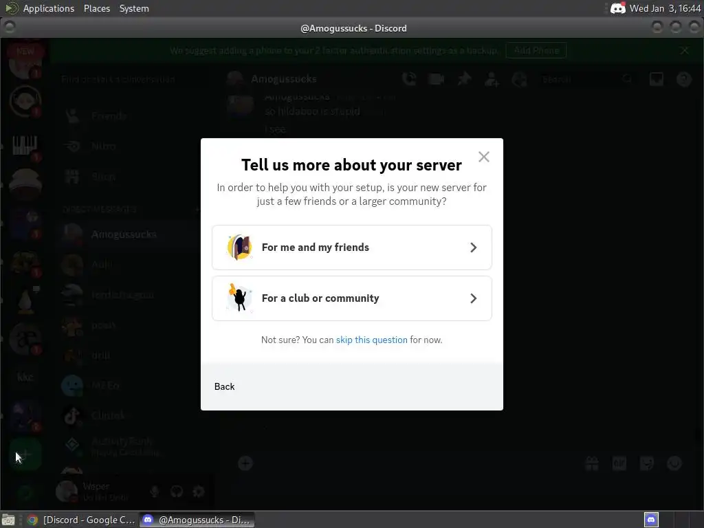704x528 pixels.
Task: Dismiss the 2 factor authentication banner
Action: click(x=684, y=50)
